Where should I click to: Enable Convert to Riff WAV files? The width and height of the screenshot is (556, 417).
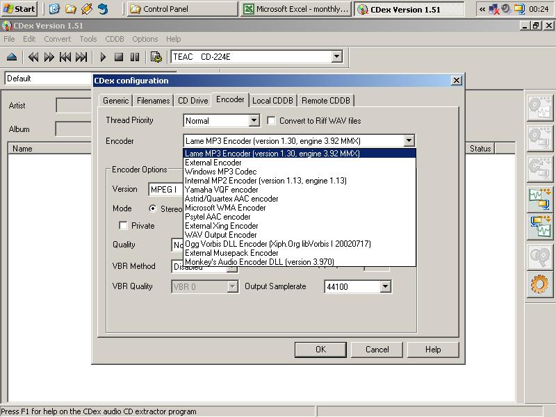272,121
